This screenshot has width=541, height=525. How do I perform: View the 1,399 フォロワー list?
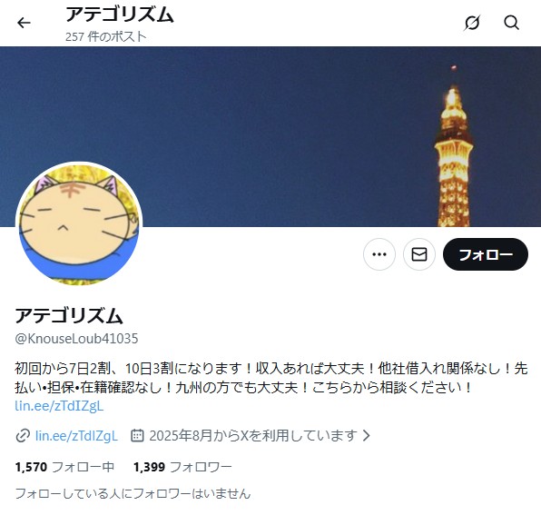coord(182,467)
